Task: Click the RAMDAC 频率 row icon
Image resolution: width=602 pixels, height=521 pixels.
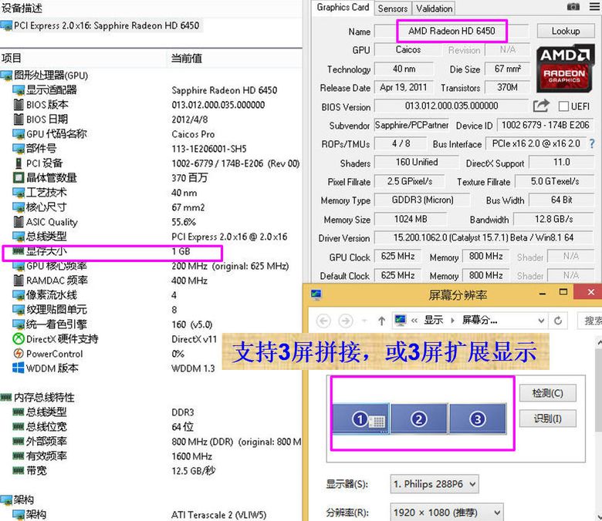Action: click(x=19, y=281)
